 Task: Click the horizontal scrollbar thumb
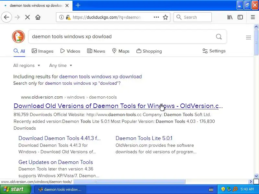pyautogui.click(x=129, y=182)
